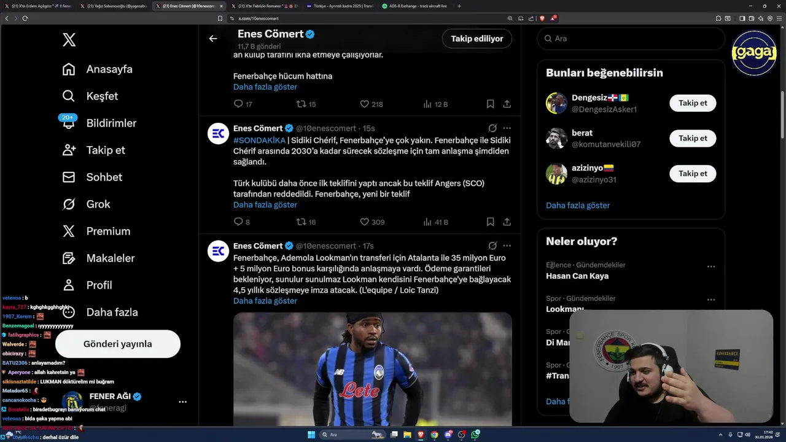Open more menu on Sidiki Chérif tweet
This screenshot has width=786, height=442.
pos(507,128)
